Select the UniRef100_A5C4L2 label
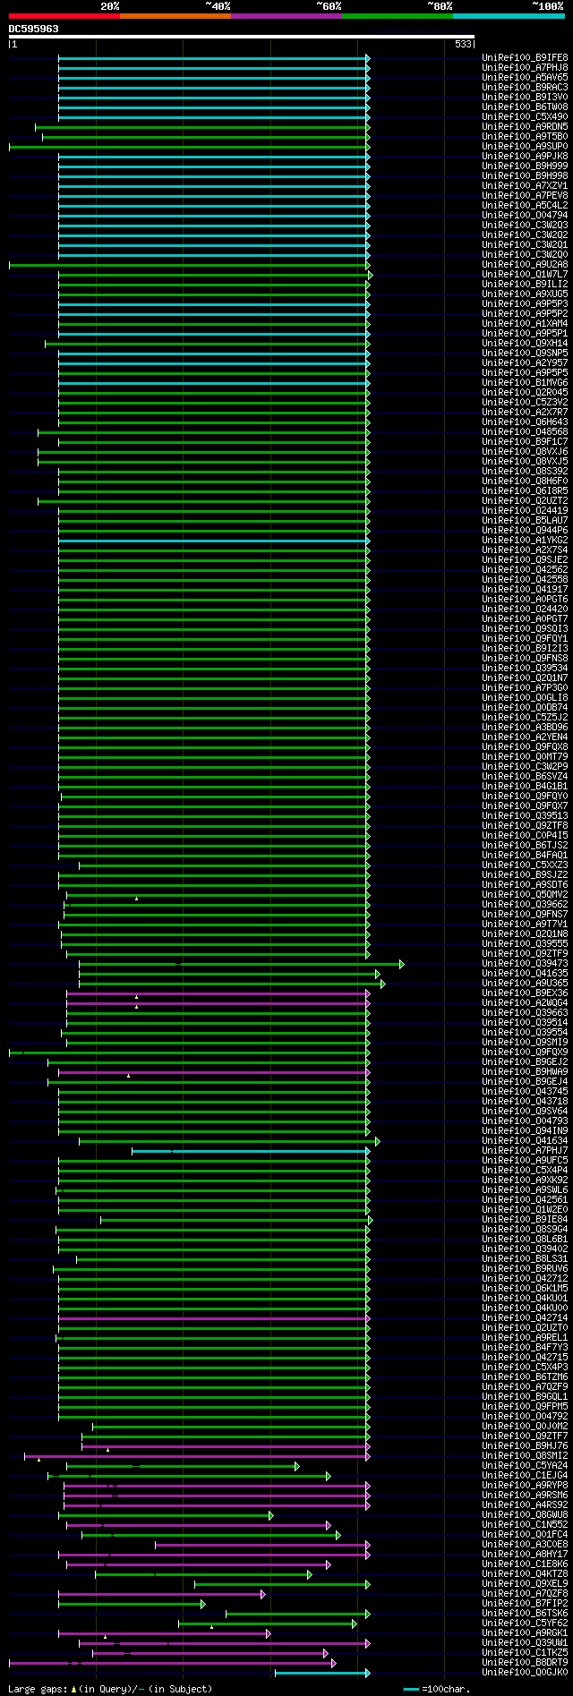 tap(525, 205)
